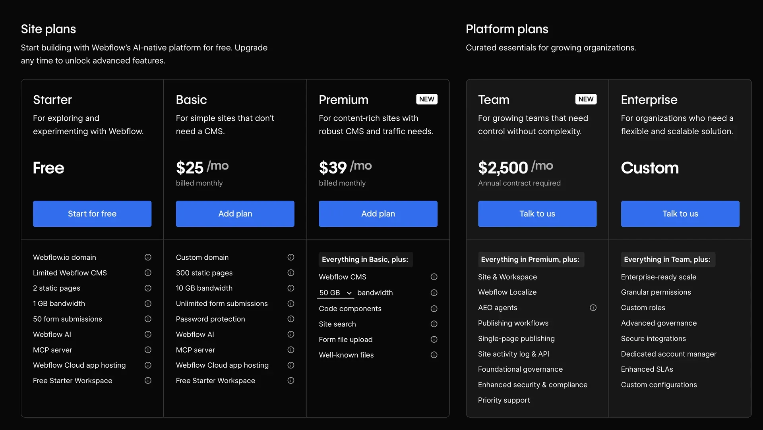The width and height of the screenshot is (763, 430).
Task: Click Custom roles feature
Action: [643, 308]
